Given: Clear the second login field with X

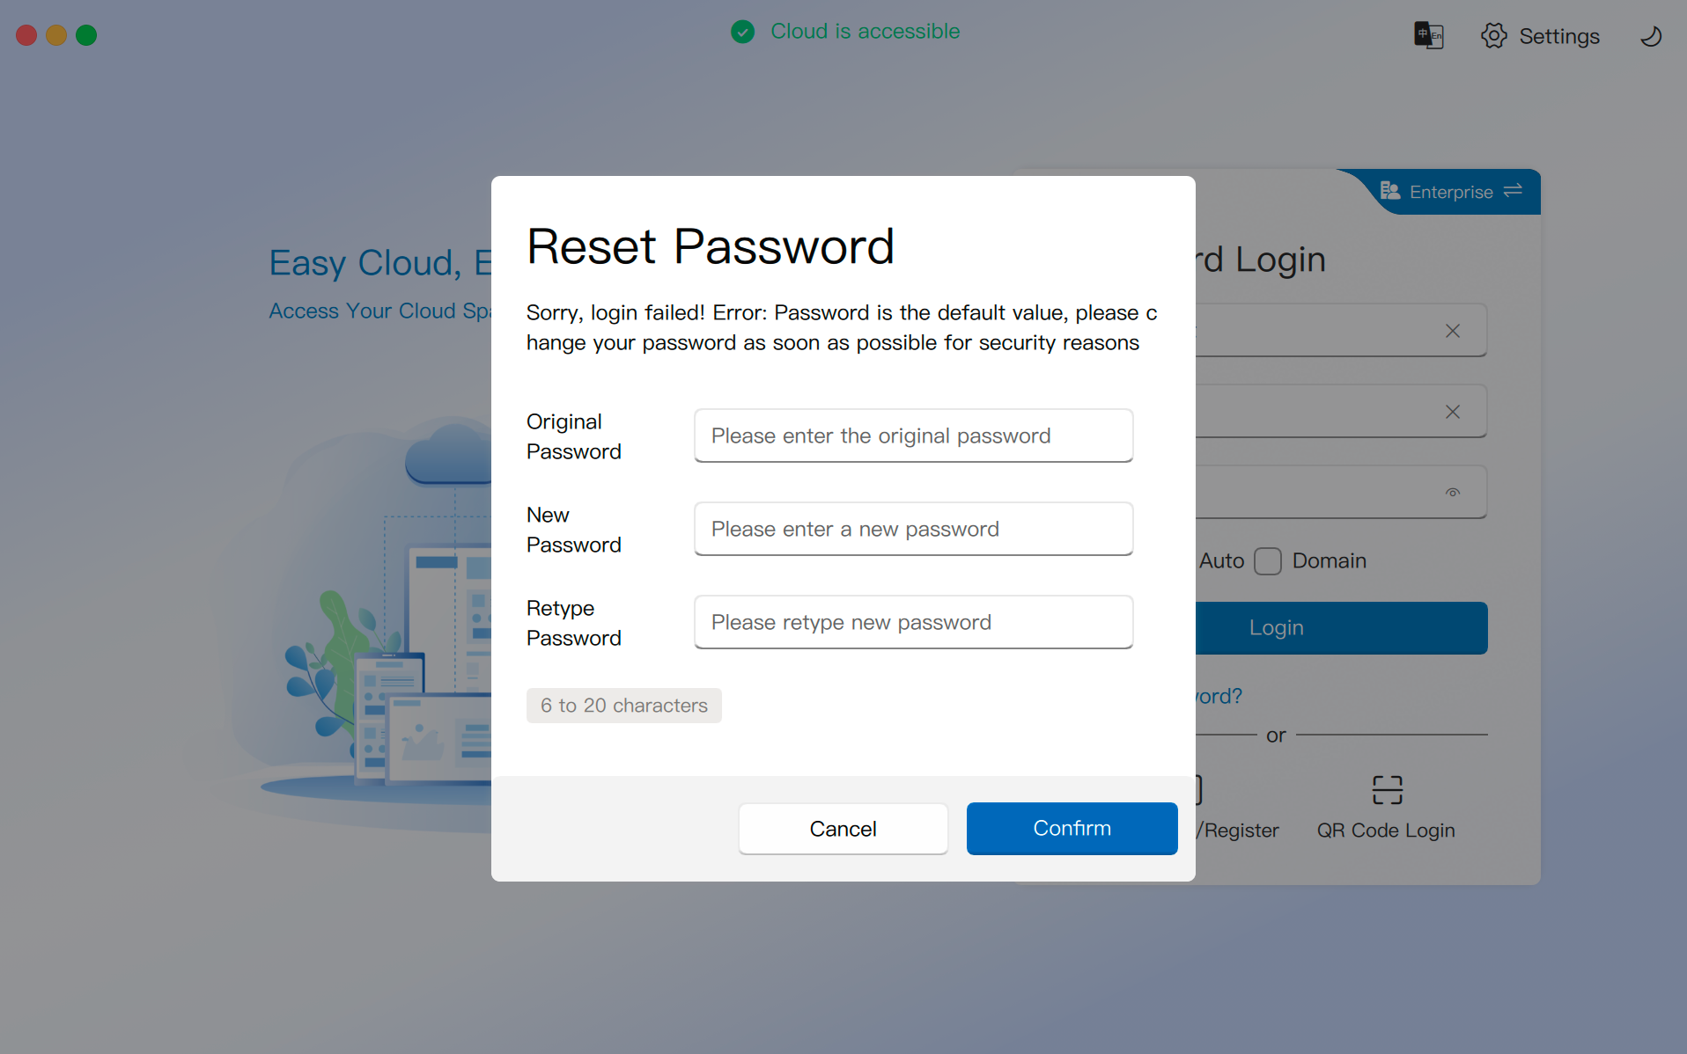Looking at the screenshot, I should (x=1452, y=412).
